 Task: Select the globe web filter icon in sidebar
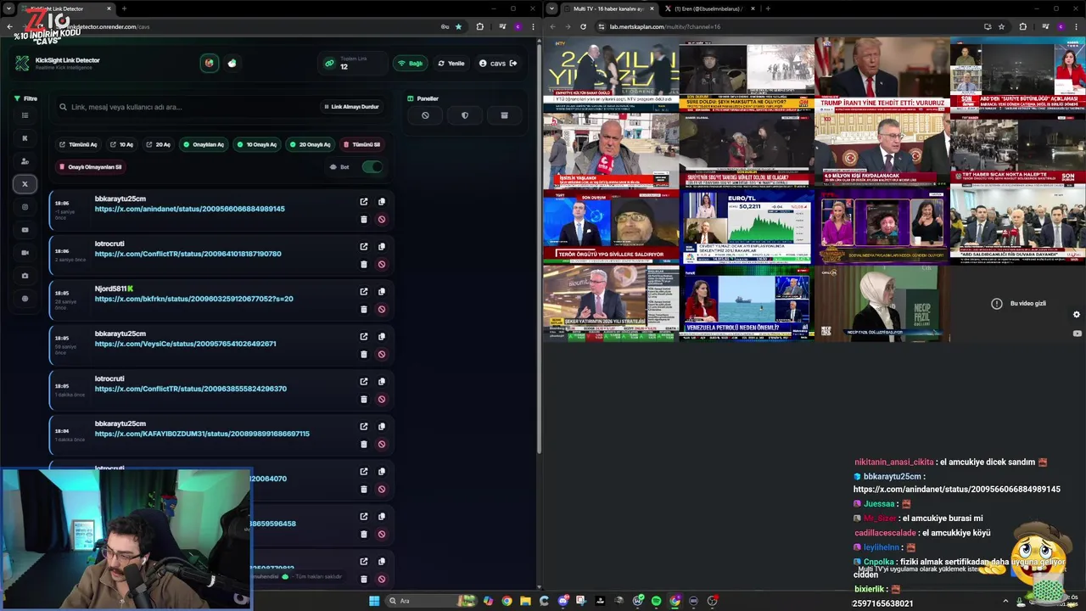[x=25, y=298]
